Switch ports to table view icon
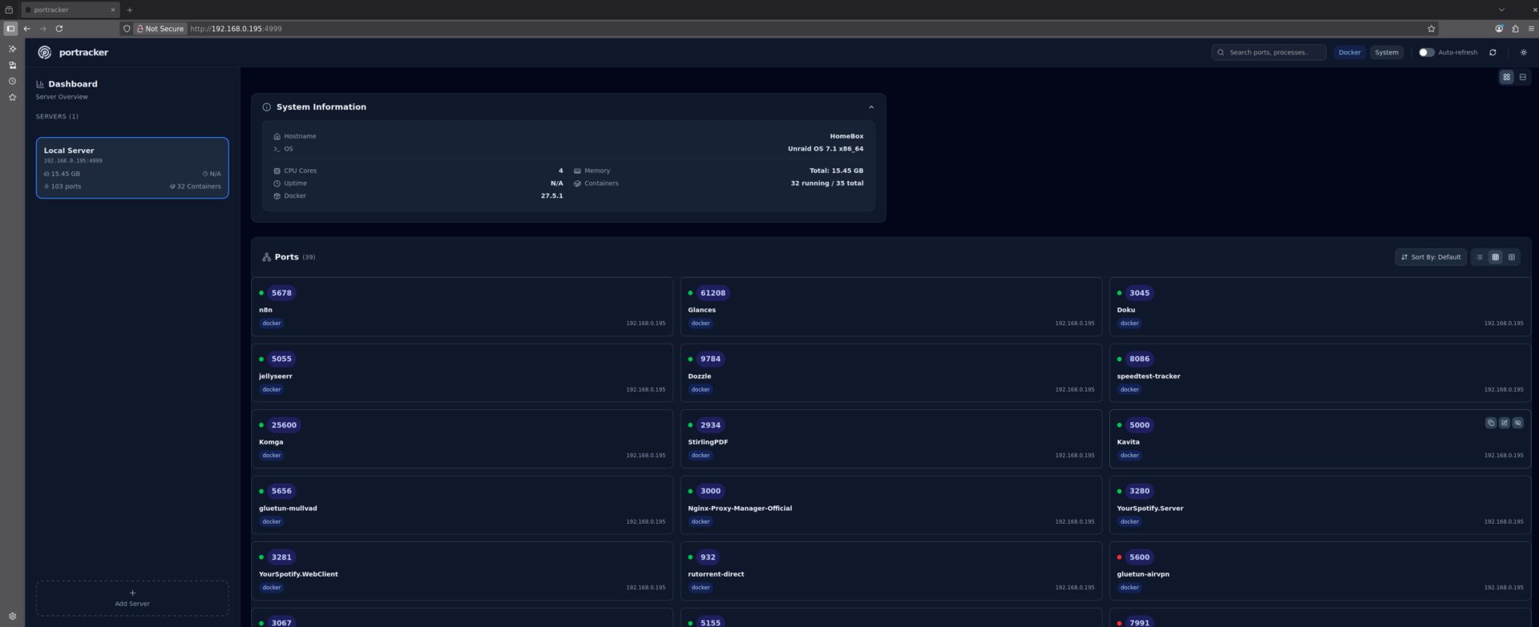Viewport: 1539px width, 627px height. pos(1512,257)
